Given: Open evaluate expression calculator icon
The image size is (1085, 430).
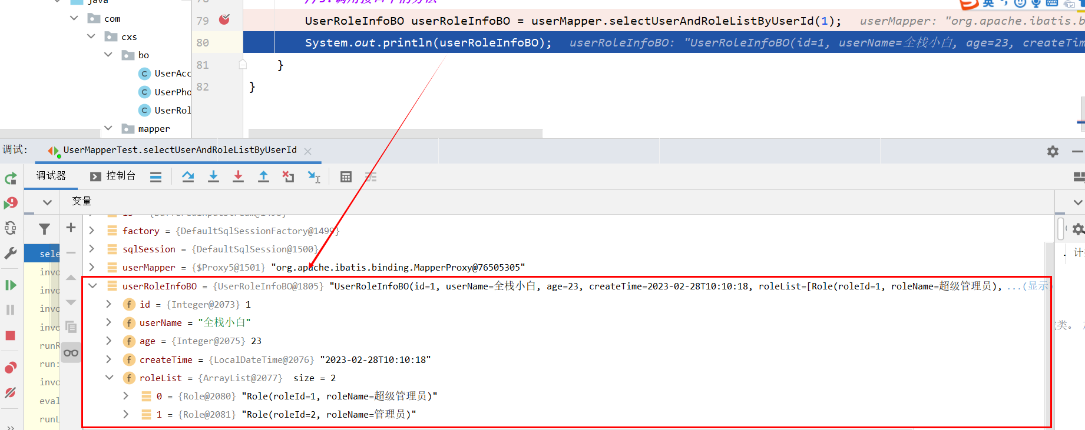Looking at the screenshot, I should click(x=346, y=176).
